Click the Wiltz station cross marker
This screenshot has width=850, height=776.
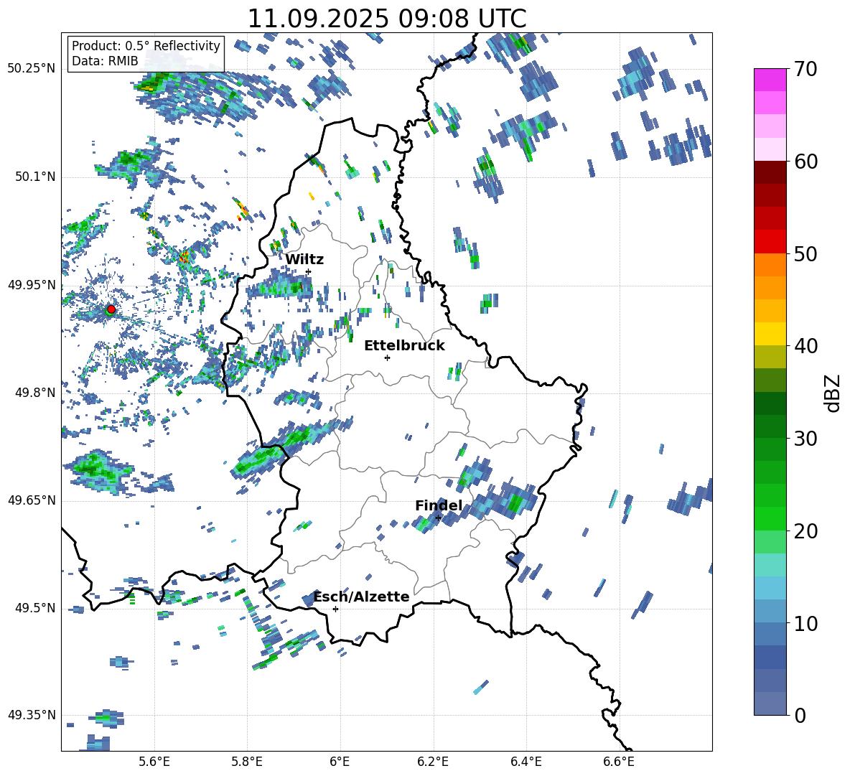[x=309, y=271]
